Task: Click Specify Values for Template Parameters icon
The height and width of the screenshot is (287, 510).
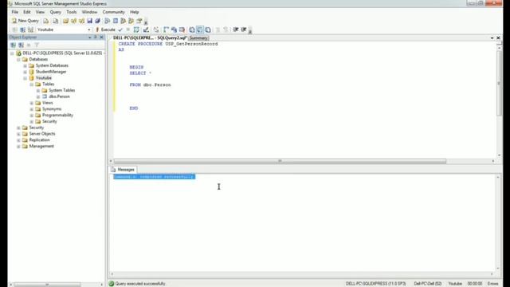Action: (156, 29)
